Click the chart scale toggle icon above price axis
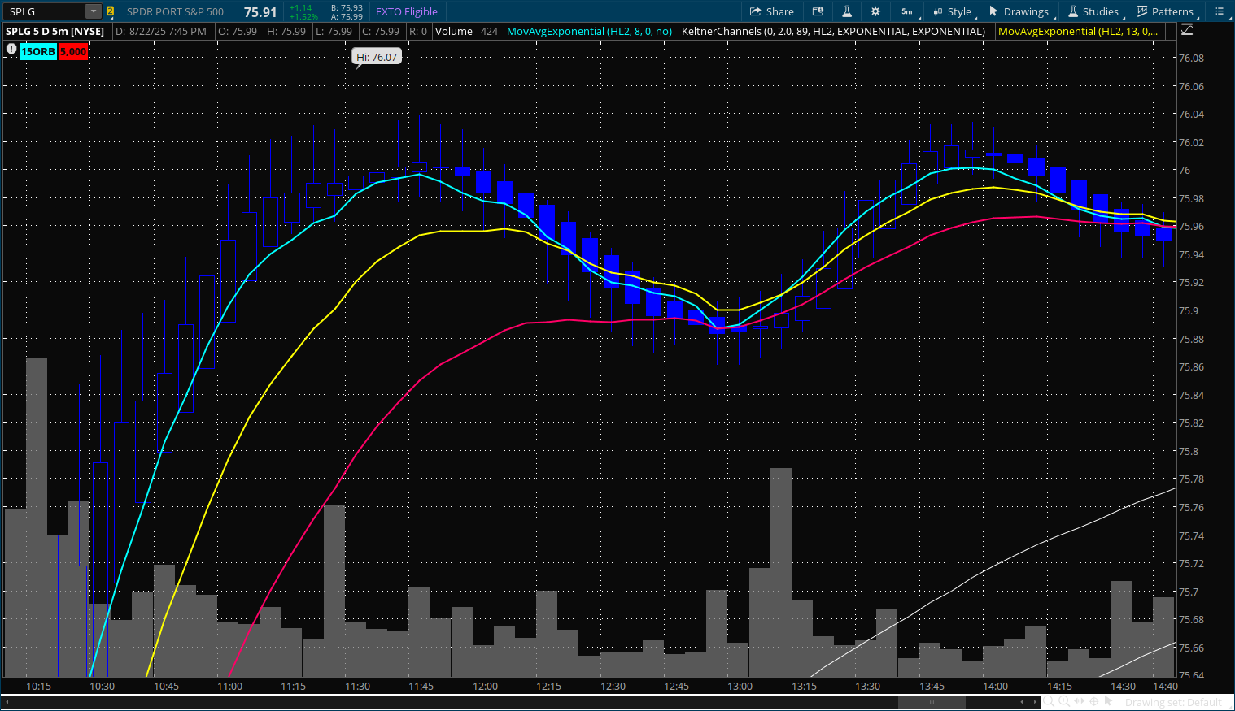The height and width of the screenshot is (711, 1235). pyautogui.click(x=1187, y=31)
